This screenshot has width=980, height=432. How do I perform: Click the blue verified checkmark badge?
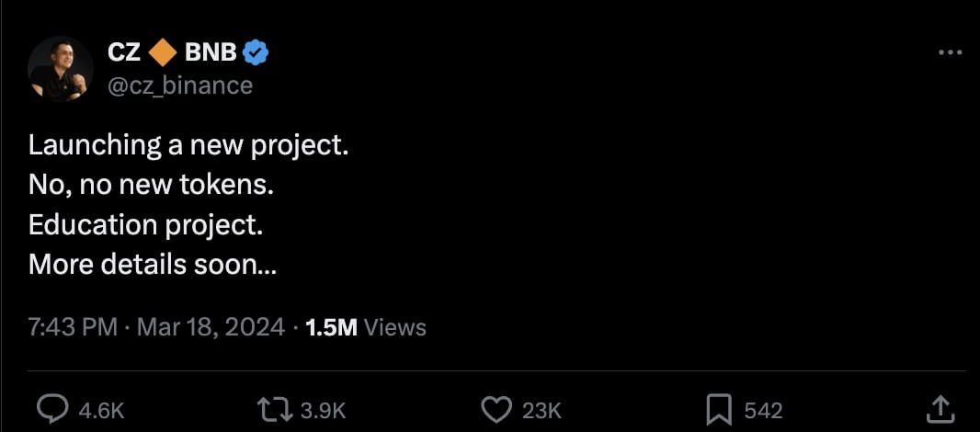point(256,53)
